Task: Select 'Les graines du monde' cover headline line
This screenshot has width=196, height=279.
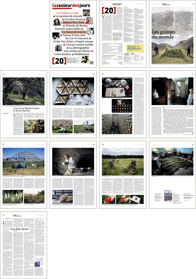Action: (x=69, y=16)
